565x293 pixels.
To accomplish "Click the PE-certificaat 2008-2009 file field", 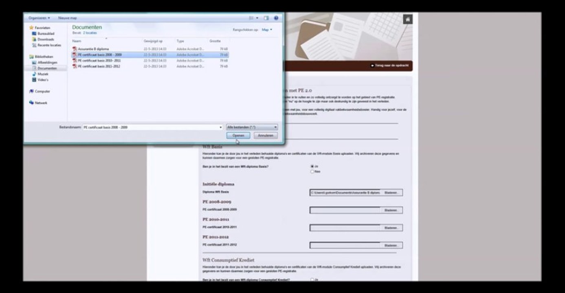I will point(345,210).
